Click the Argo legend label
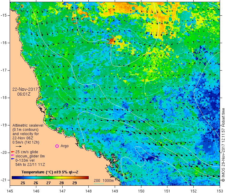227x193 pixels. tap(64, 146)
